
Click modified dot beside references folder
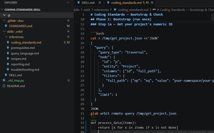coord(68,37)
